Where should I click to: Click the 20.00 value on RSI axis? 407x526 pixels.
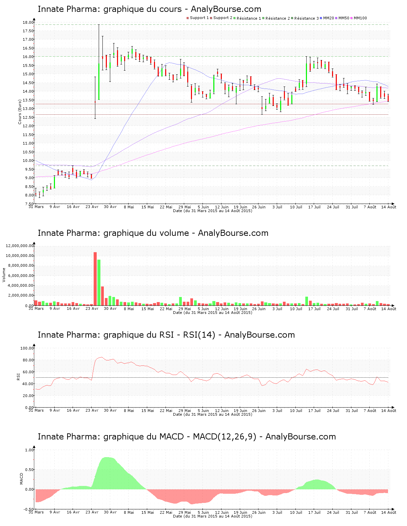tap(28, 396)
